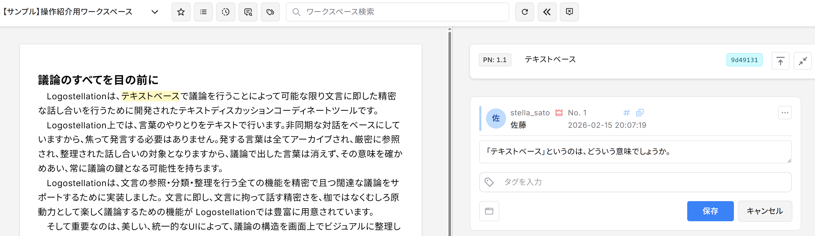The image size is (815, 236).
Task: Select the comment search icon
Action: [x=248, y=12]
